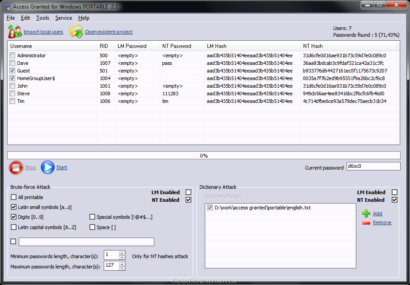
Task: Click the red Stop icon
Action: (16, 167)
